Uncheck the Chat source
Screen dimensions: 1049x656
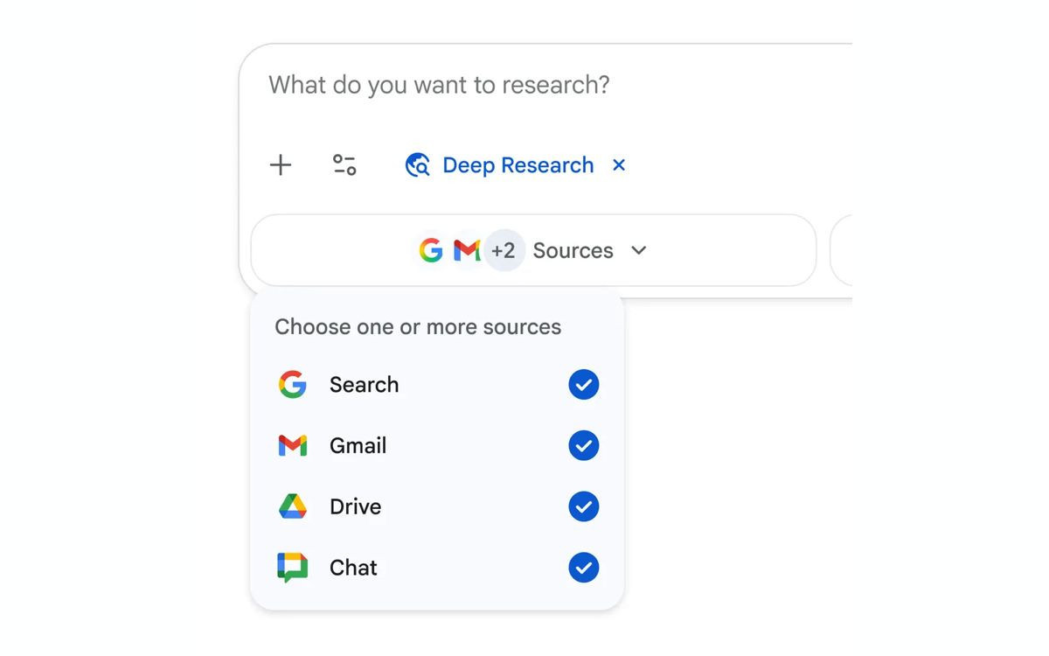(x=584, y=567)
